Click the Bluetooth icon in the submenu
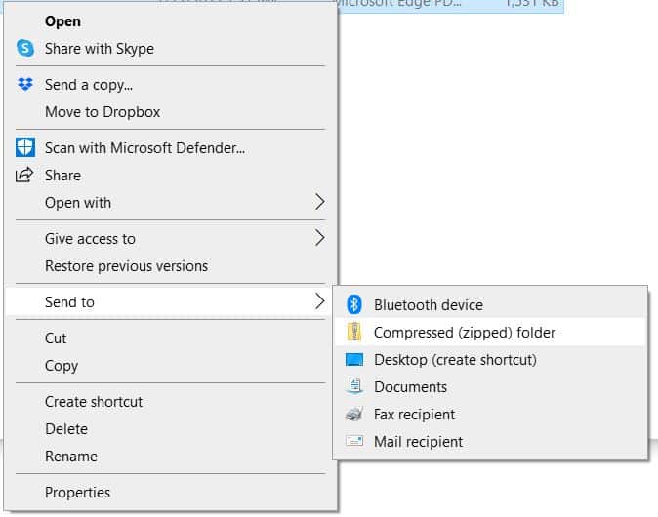658x517 pixels. point(354,304)
